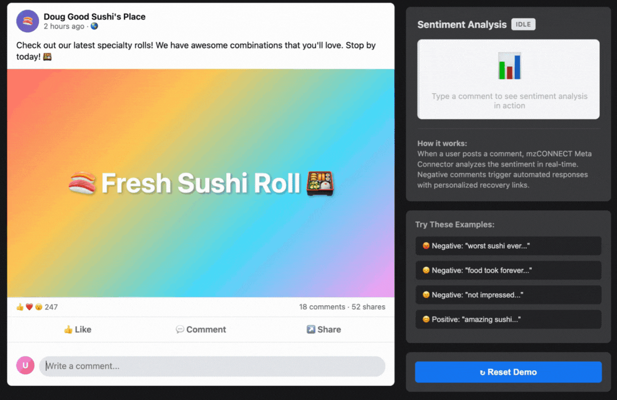The image size is (617, 400).
Task: Select the 'amazing sushi' positive example
Action: [508, 319]
